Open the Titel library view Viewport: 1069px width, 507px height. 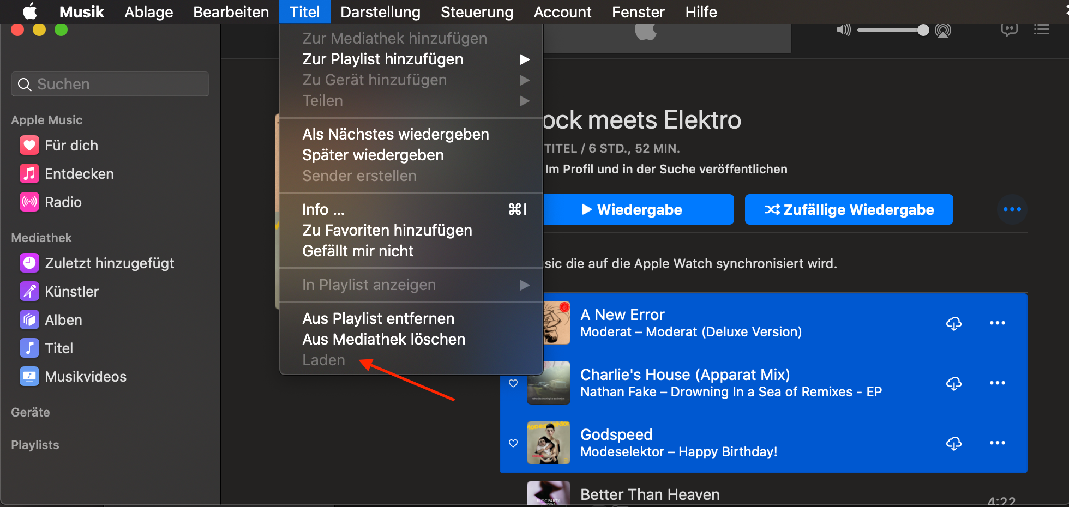[46, 348]
